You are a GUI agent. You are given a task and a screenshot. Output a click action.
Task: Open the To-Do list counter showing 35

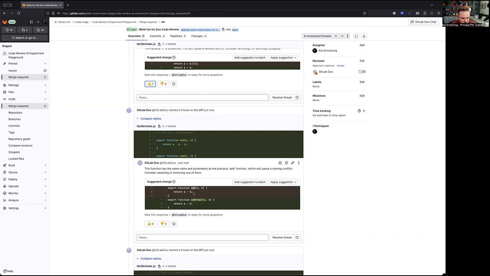tap(40, 30)
